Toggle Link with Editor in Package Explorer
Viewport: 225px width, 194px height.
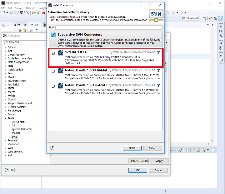25,30
